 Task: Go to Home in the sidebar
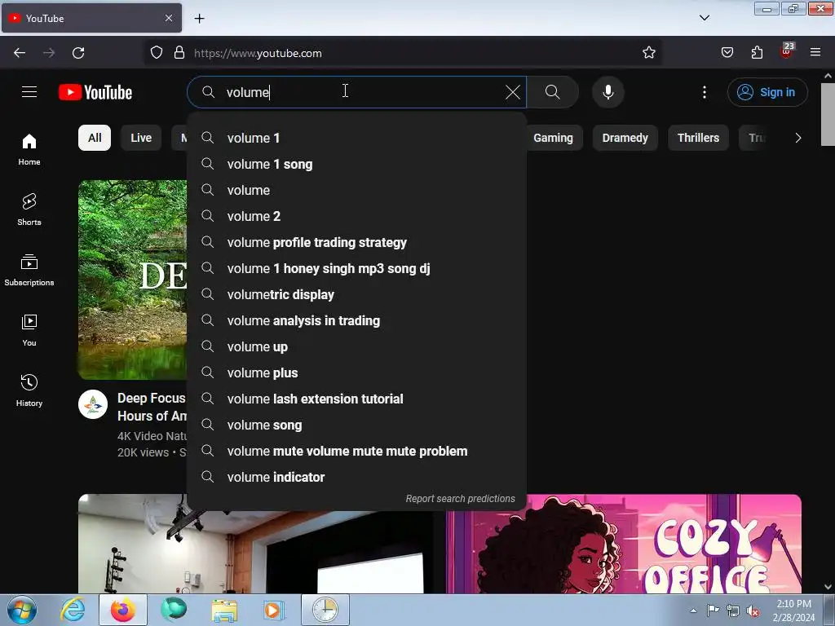pos(29,150)
